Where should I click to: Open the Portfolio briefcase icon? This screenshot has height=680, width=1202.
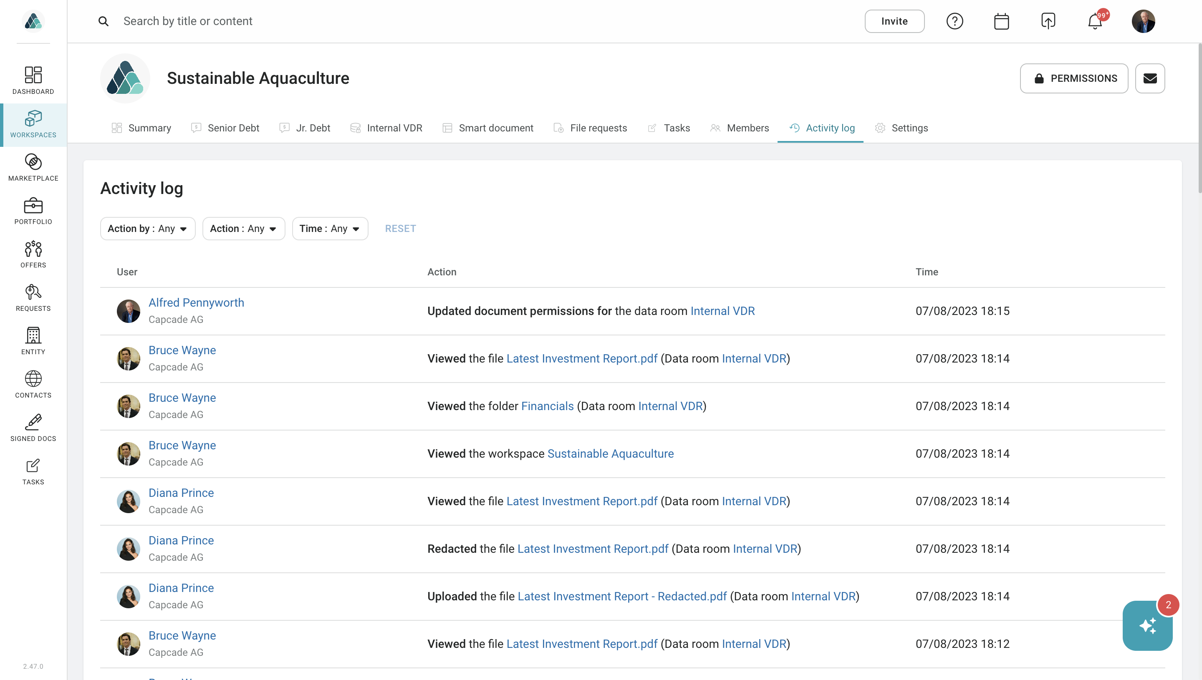(33, 211)
